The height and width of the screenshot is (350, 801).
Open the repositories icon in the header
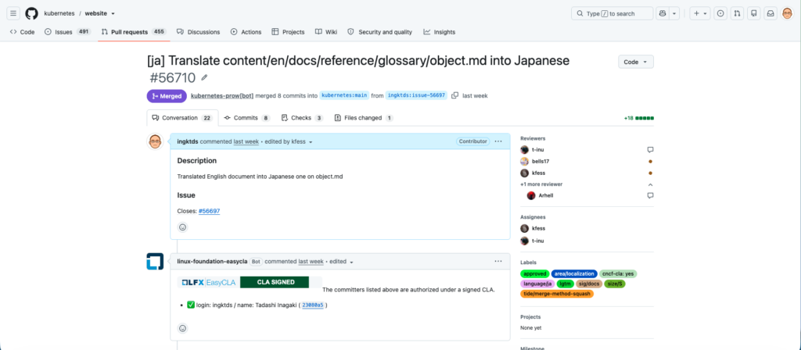pyautogui.click(x=753, y=13)
